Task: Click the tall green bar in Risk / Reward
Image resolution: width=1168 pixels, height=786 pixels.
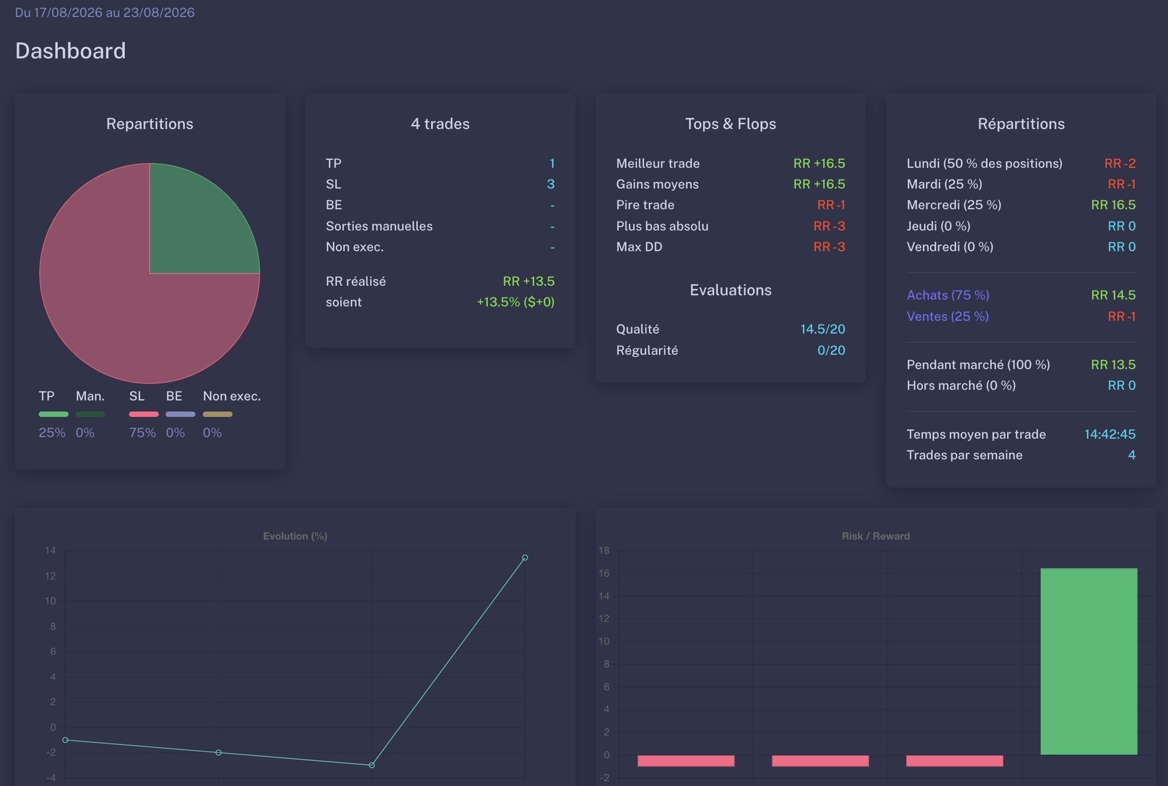Action: pyautogui.click(x=1089, y=661)
